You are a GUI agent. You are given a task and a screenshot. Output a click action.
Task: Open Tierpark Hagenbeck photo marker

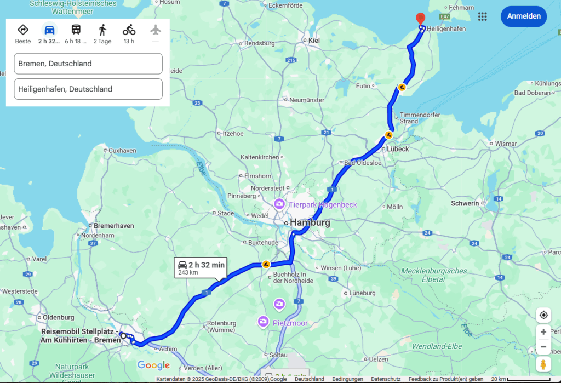pyautogui.click(x=279, y=204)
